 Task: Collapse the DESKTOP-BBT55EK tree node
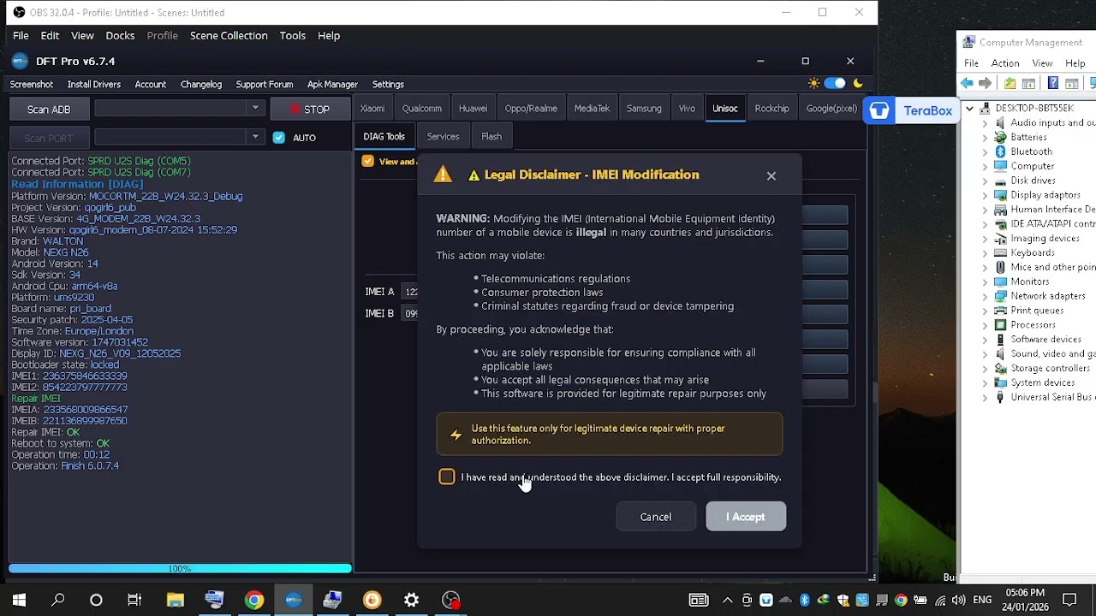coord(969,109)
